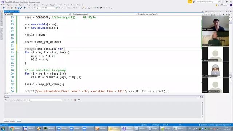Click the Save file icon in toolbar

click(x=19, y=8)
